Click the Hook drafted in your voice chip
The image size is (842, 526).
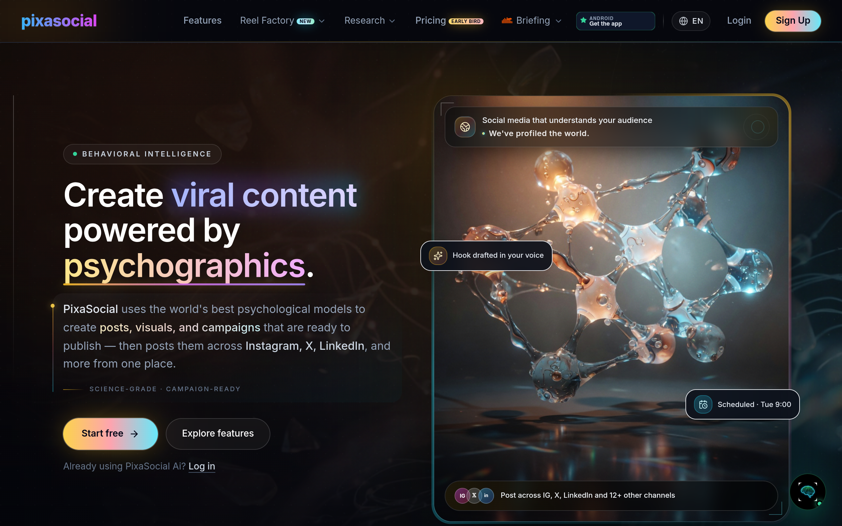click(x=486, y=256)
